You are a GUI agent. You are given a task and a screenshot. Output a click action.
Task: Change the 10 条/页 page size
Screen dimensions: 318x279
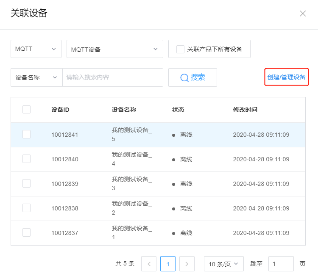224,264
